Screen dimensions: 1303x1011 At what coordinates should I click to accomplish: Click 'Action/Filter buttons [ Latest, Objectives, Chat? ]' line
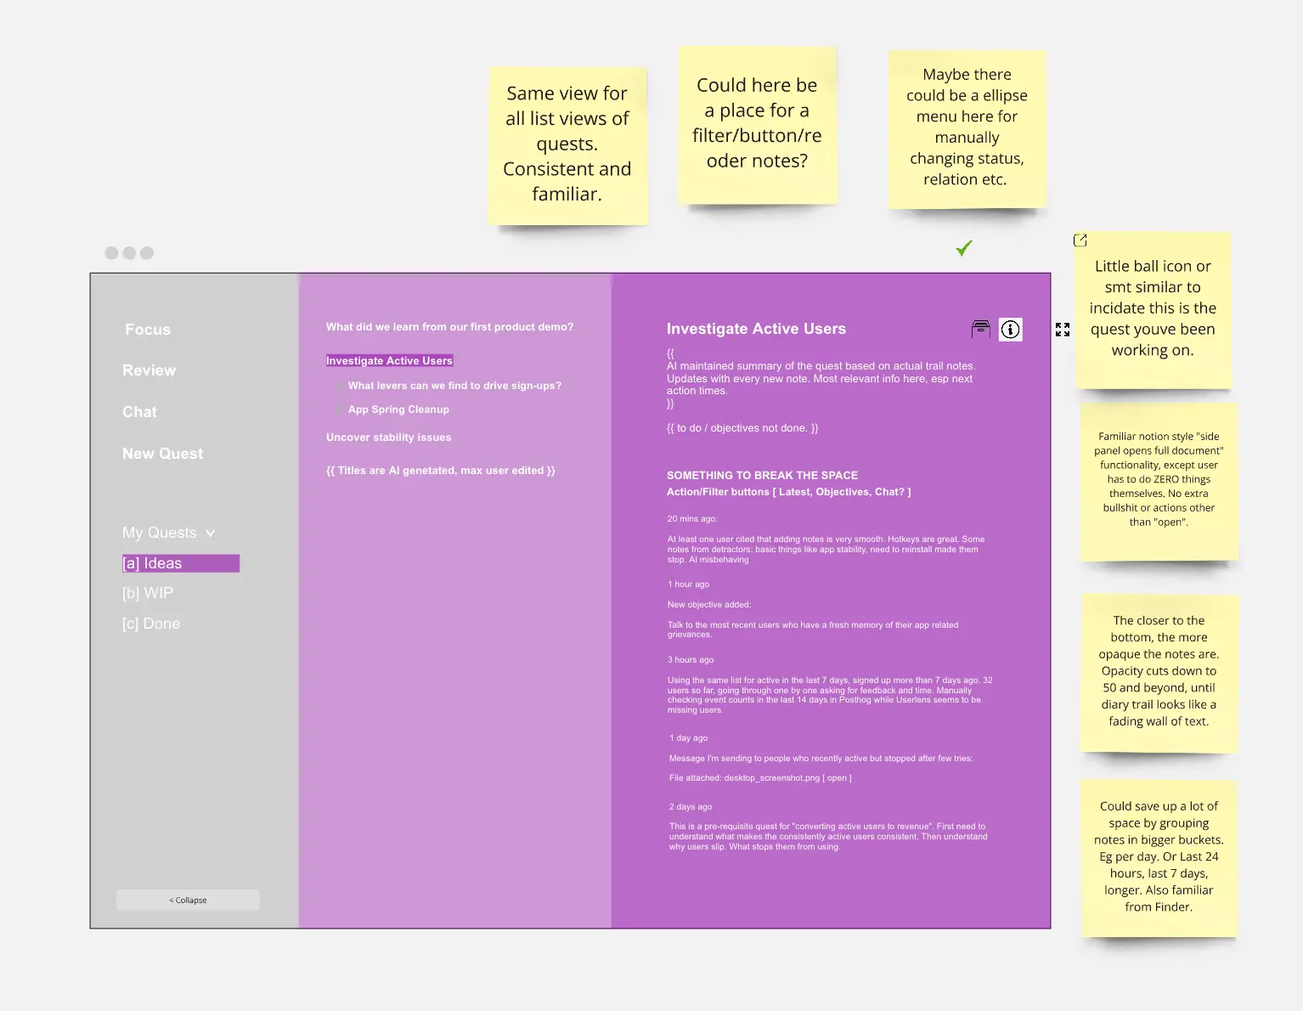tap(788, 492)
